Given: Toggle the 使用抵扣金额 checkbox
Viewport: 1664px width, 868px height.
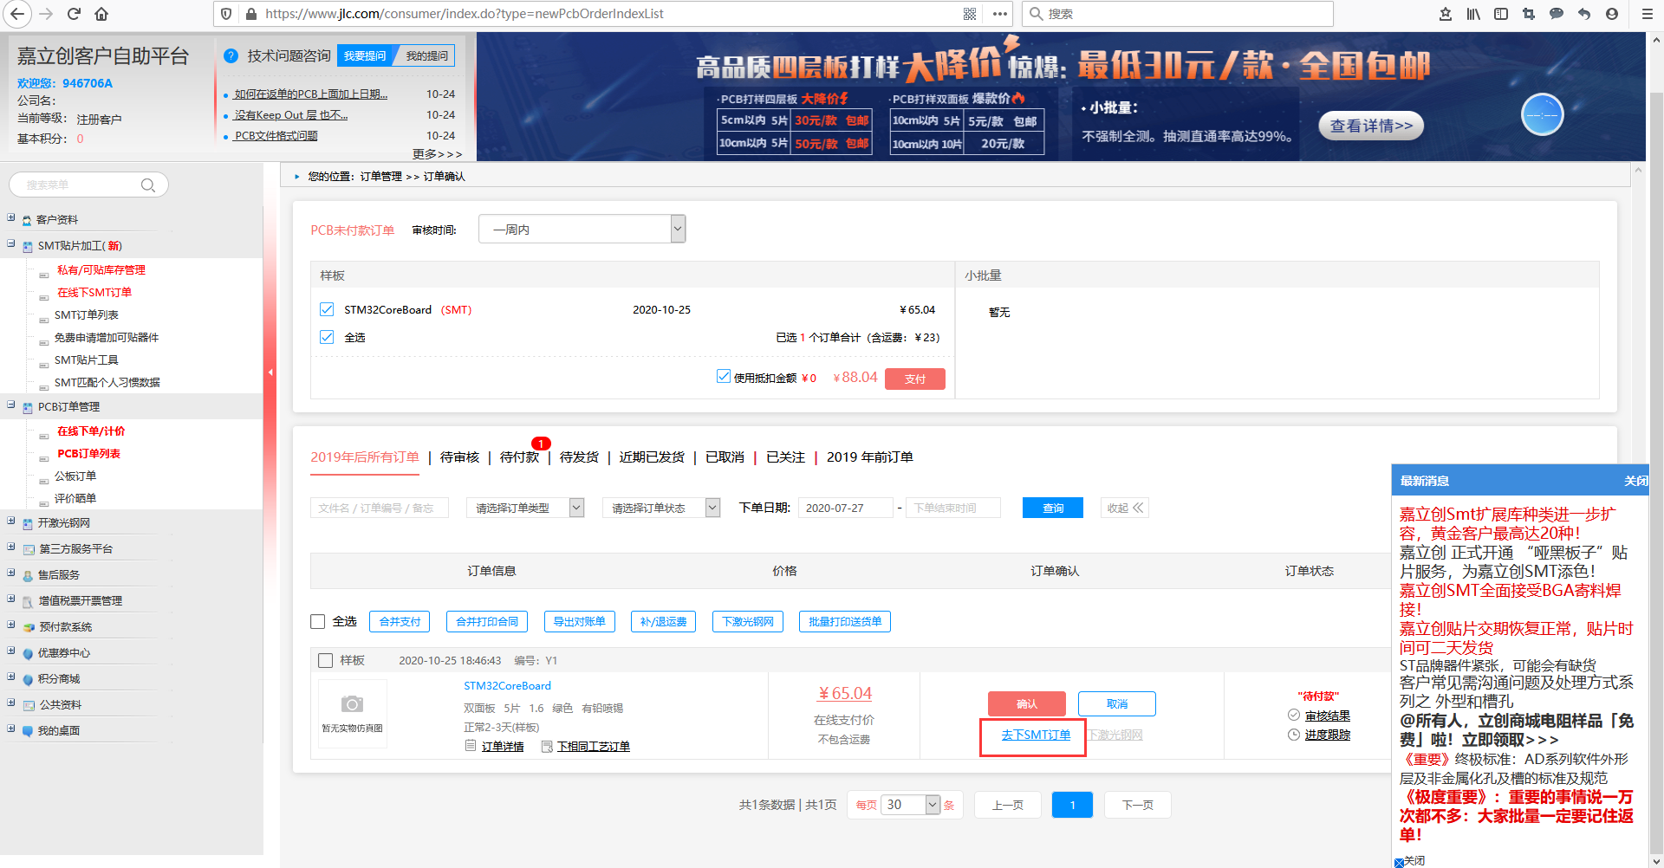Looking at the screenshot, I should pyautogui.click(x=724, y=375).
